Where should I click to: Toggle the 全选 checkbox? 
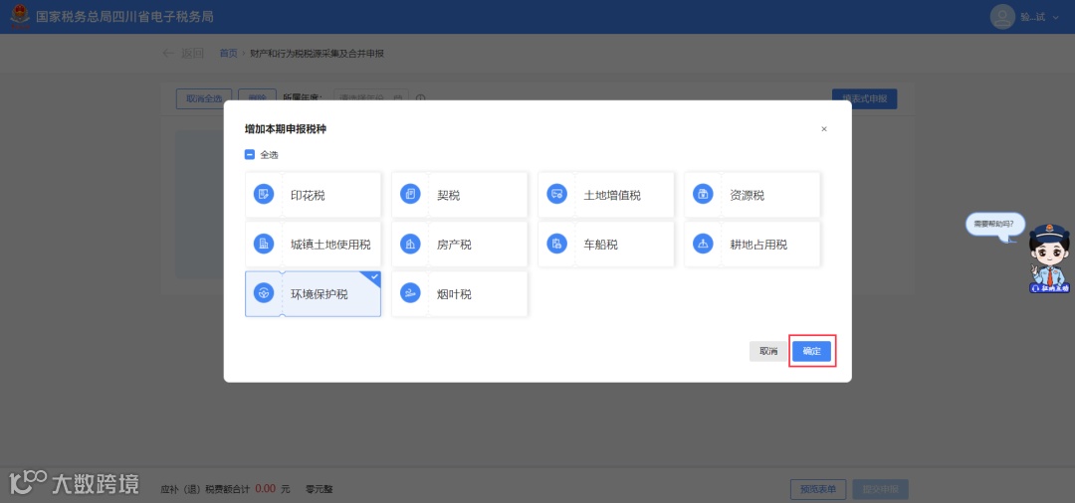(250, 155)
